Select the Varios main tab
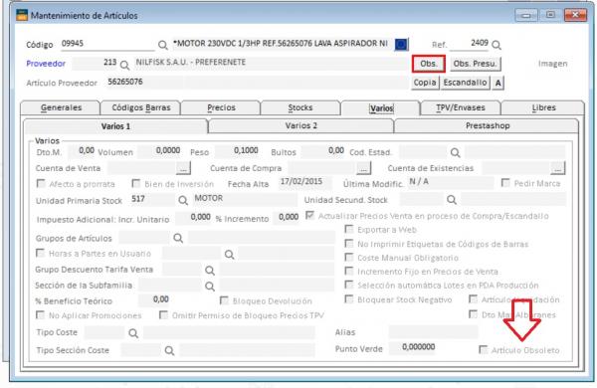The height and width of the screenshot is (388, 597). click(x=381, y=108)
